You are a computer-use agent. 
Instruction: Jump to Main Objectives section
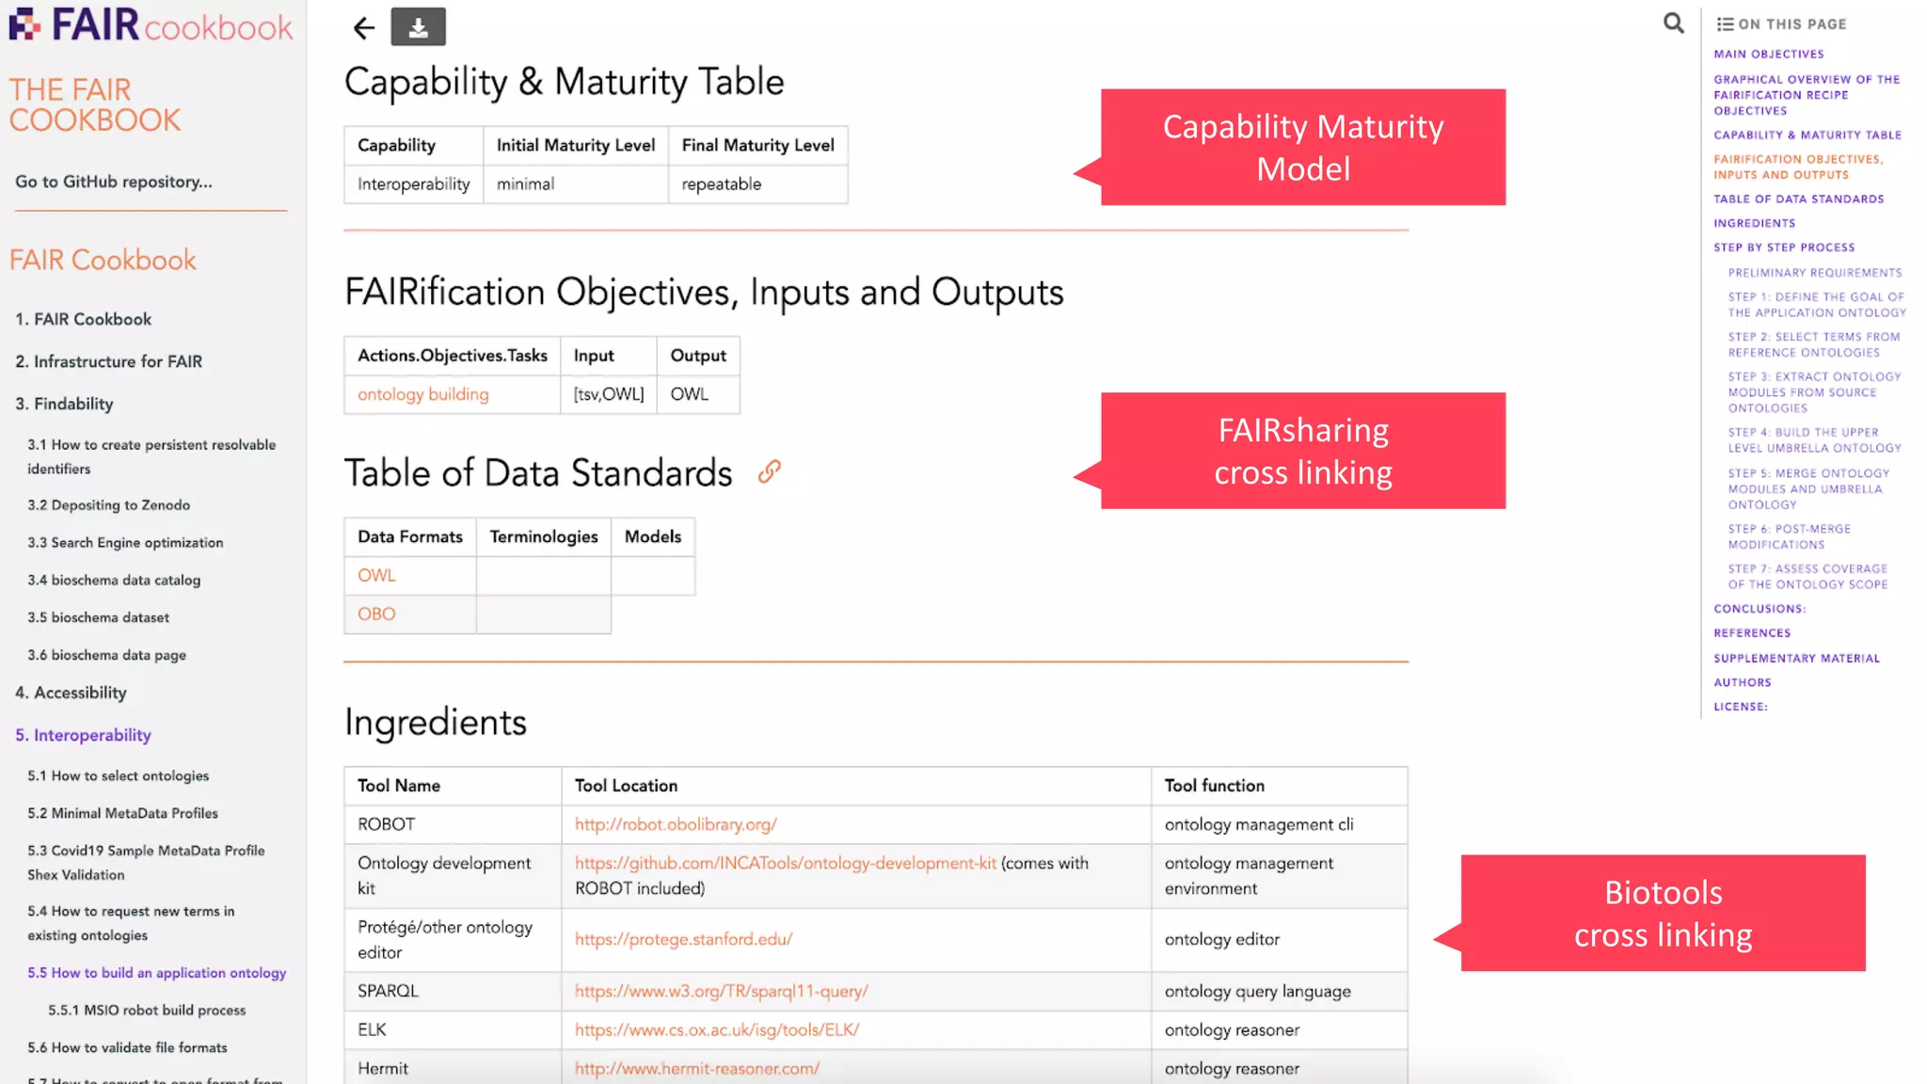(x=1768, y=55)
